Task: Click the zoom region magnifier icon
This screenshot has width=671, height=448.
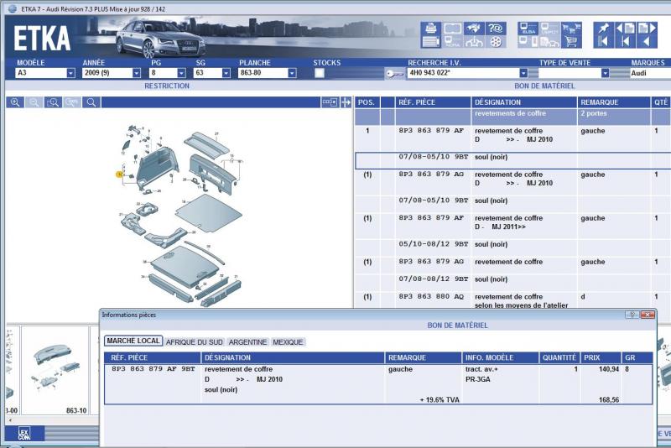Action: point(53,102)
